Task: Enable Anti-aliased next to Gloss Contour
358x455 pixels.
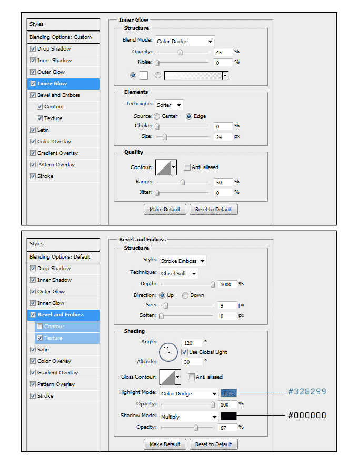Action: (191, 377)
